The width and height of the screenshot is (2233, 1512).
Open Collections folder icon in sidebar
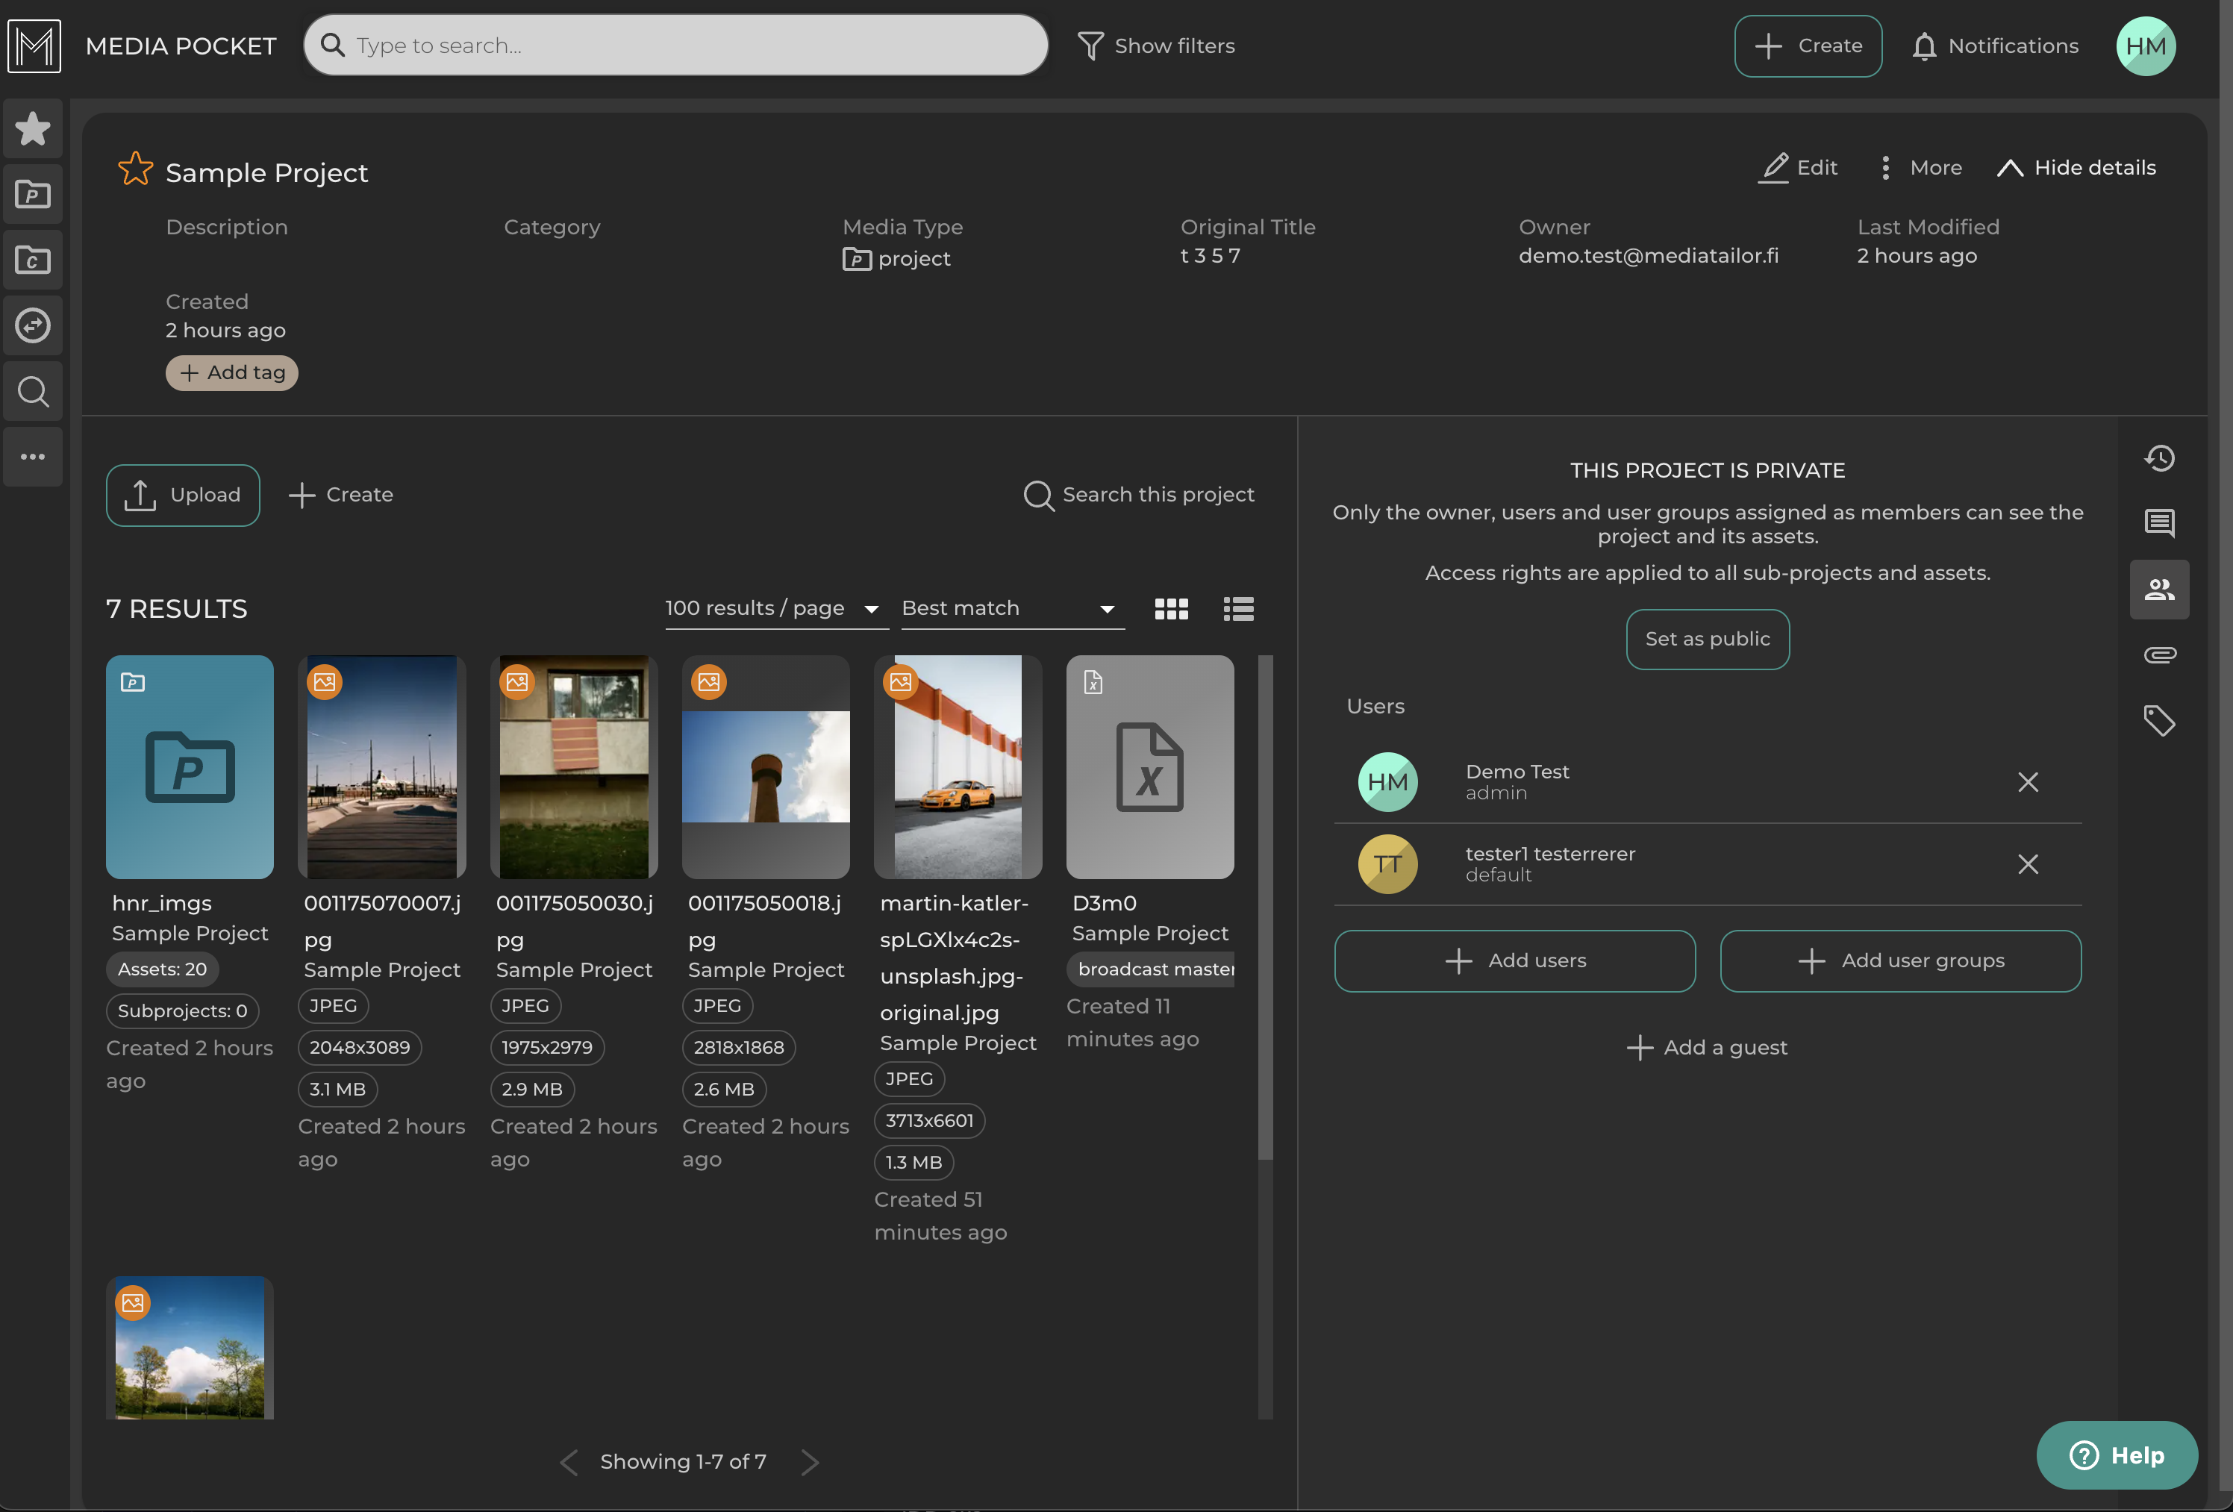pyautogui.click(x=33, y=260)
